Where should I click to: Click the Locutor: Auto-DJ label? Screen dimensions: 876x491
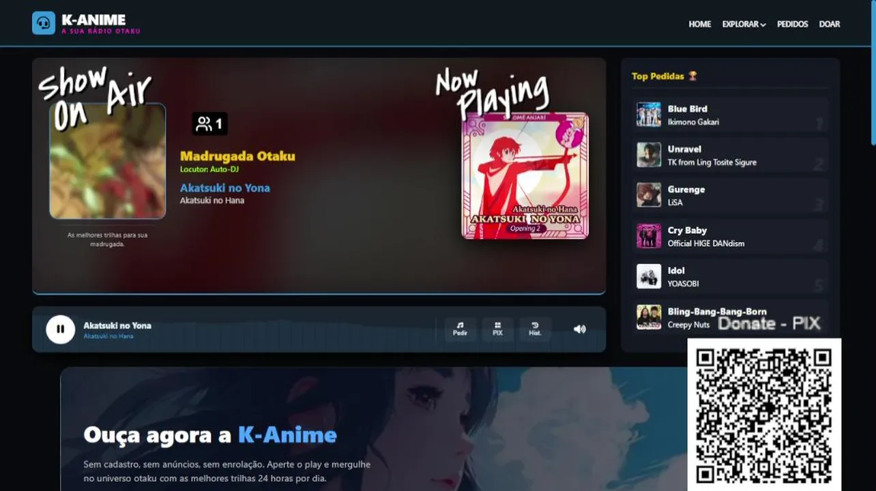tap(209, 169)
